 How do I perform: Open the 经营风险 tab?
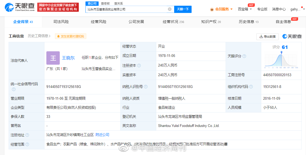99,22
